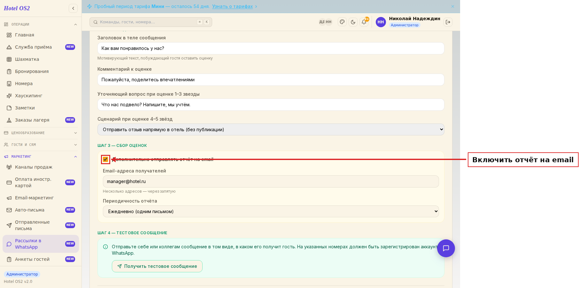Open the Сценарий при оценке 4–5 звёзд dropdown

(x=271, y=130)
